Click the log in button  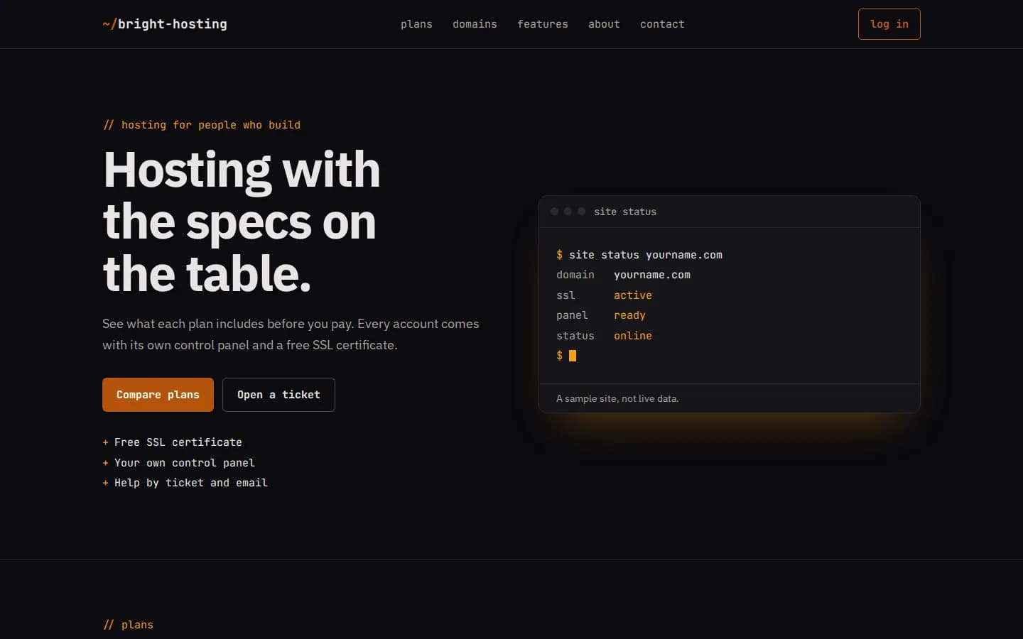point(889,24)
